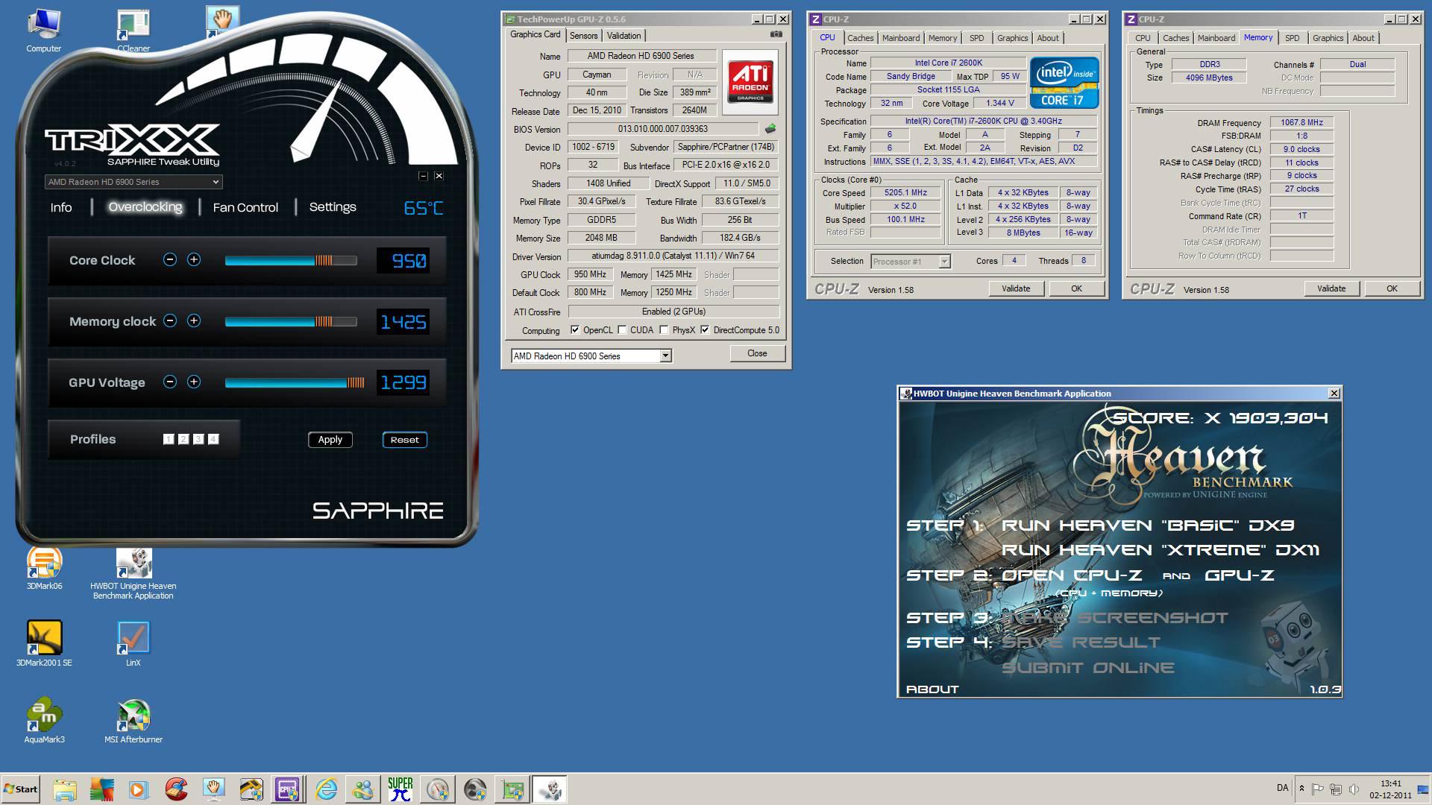Expand the Processor #1 selection dropdown in CPU-Z
The width and height of the screenshot is (1432, 805).
tap(944, 262)
